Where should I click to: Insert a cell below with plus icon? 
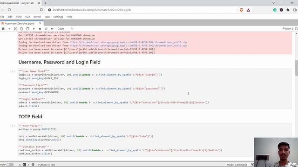(x=9, y=29)
